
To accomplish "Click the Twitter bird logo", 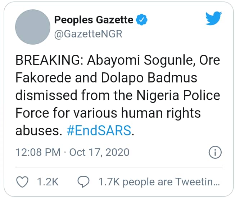I will point(213,19).
